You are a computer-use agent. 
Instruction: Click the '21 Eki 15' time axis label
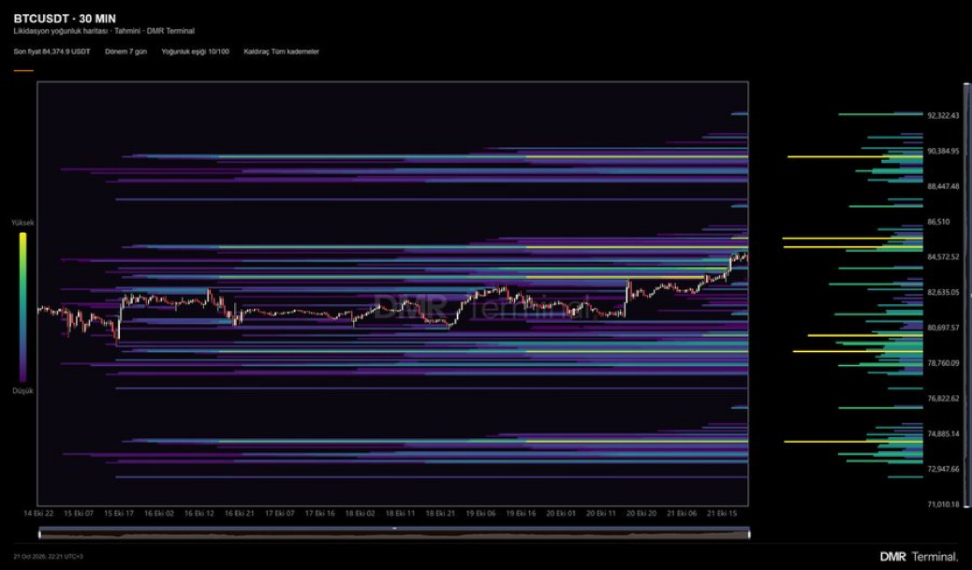pyautogui.click(x=721, y=514)
